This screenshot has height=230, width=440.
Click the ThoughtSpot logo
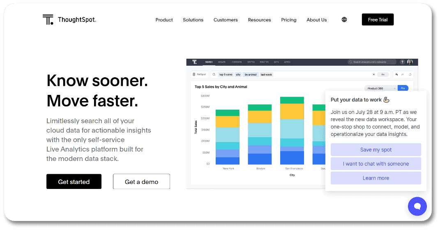point(69,20)
